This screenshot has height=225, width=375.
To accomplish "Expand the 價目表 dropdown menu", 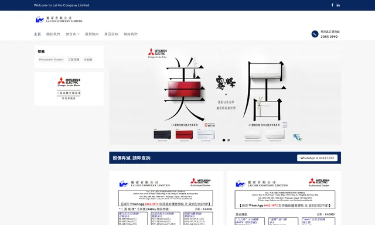I will click(73, 34).
